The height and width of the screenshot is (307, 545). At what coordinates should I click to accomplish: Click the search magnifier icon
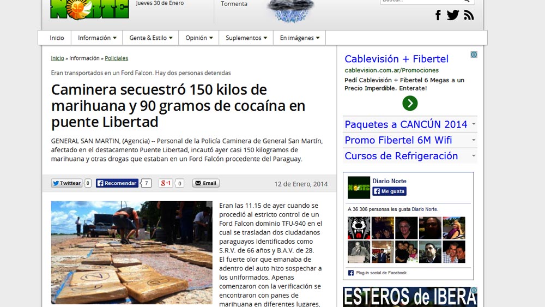click(x=467, y=1)
